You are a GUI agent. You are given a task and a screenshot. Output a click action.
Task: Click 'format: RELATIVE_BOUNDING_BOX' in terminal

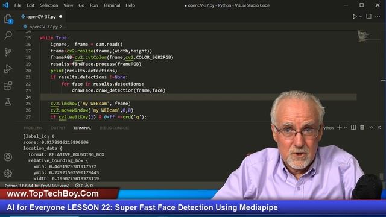[66, 154]
